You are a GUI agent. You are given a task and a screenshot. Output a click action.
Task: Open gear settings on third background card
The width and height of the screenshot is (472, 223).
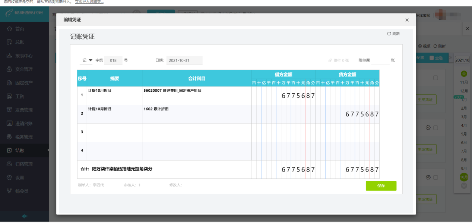pyautogui.click(x=428, y=177)
